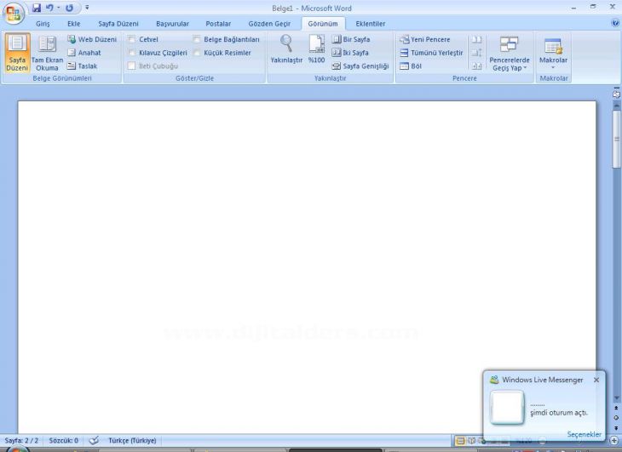This screenshot has height=452, width=622.
Task: Switch to the Anahat outline view
Action: 84,53
